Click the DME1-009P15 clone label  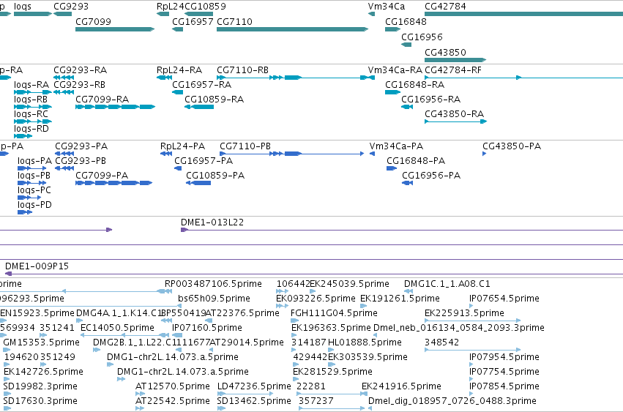tap(37, 266)
